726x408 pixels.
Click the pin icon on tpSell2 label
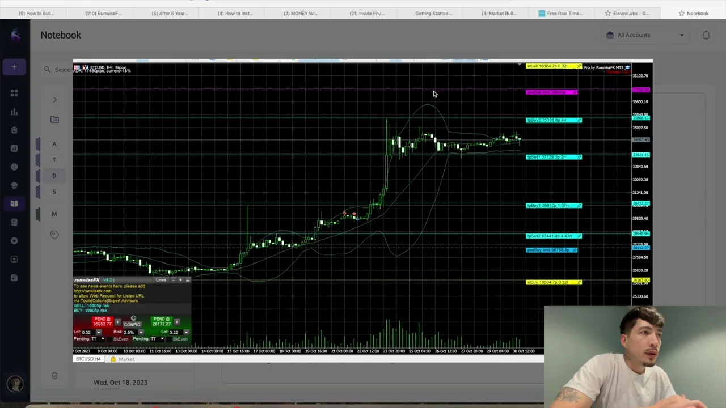579,236
